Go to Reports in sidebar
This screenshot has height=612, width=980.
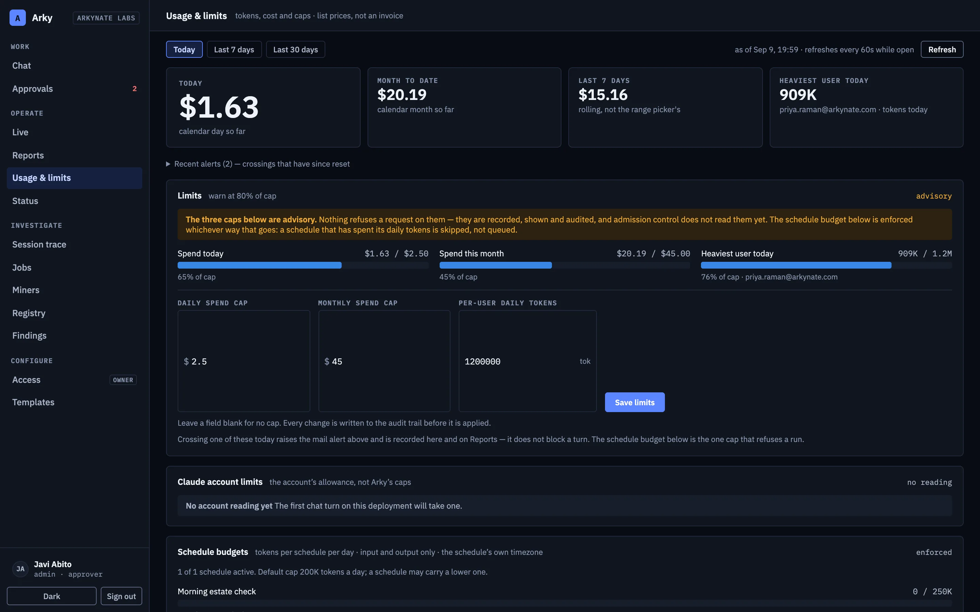pyautogui.click(x=75, y=155)
